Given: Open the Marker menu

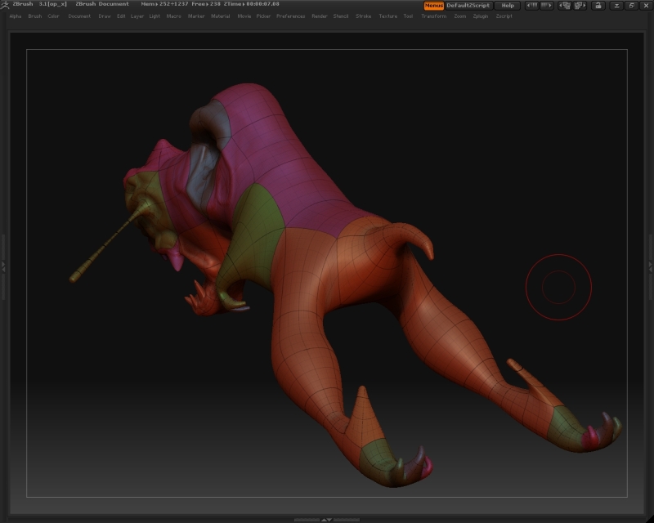Looking at the screenshot, I should [x=196, y=16].
